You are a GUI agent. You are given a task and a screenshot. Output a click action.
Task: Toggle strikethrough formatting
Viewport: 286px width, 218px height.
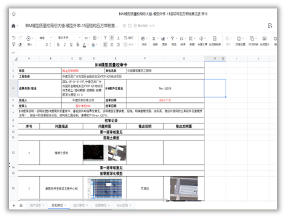pos(78,45)
